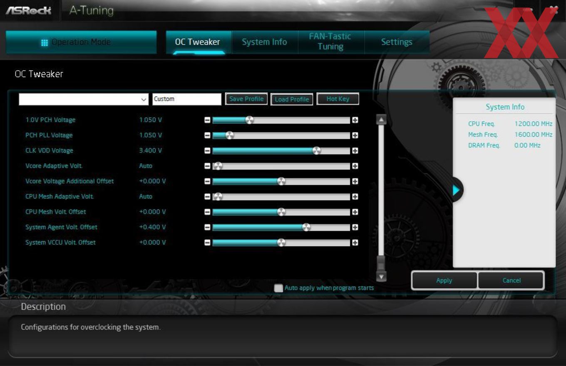Screen dimensions: 566x366
Task: Cancel the pending changes
Action: 511,280
